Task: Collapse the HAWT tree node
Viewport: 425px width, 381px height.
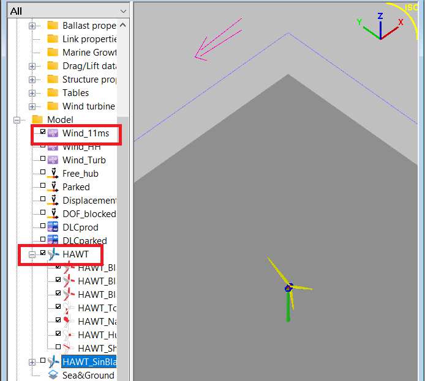Action: 32,254
